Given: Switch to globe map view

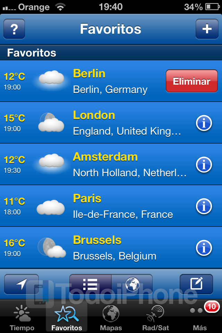Looking at the screenshot, I should coord(132,284).
